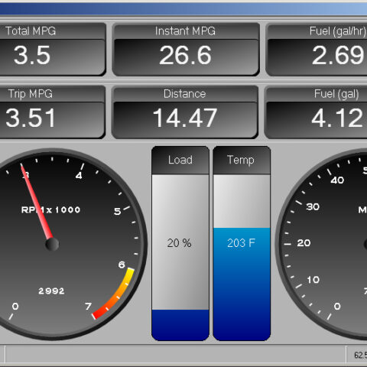The image size is (367, 367).
Task: Click the Instant MPG label header
Action: pyautogui.click(x=185, y=31)
